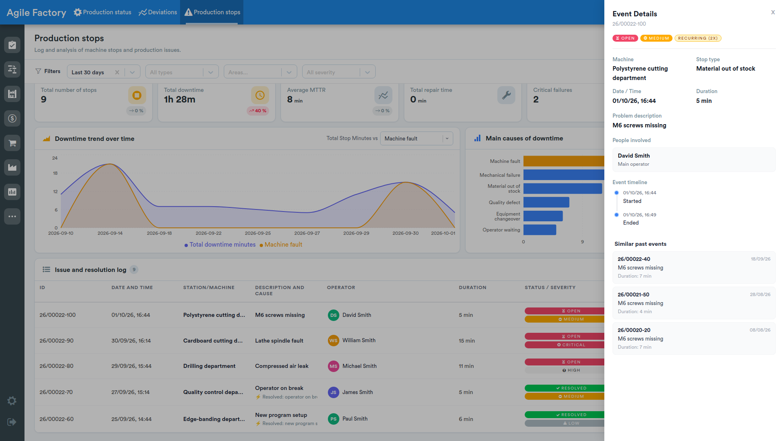This screenshot has height=441, width=784.
Task: Open the sliders settings sidebar icon
Action: 12,69
